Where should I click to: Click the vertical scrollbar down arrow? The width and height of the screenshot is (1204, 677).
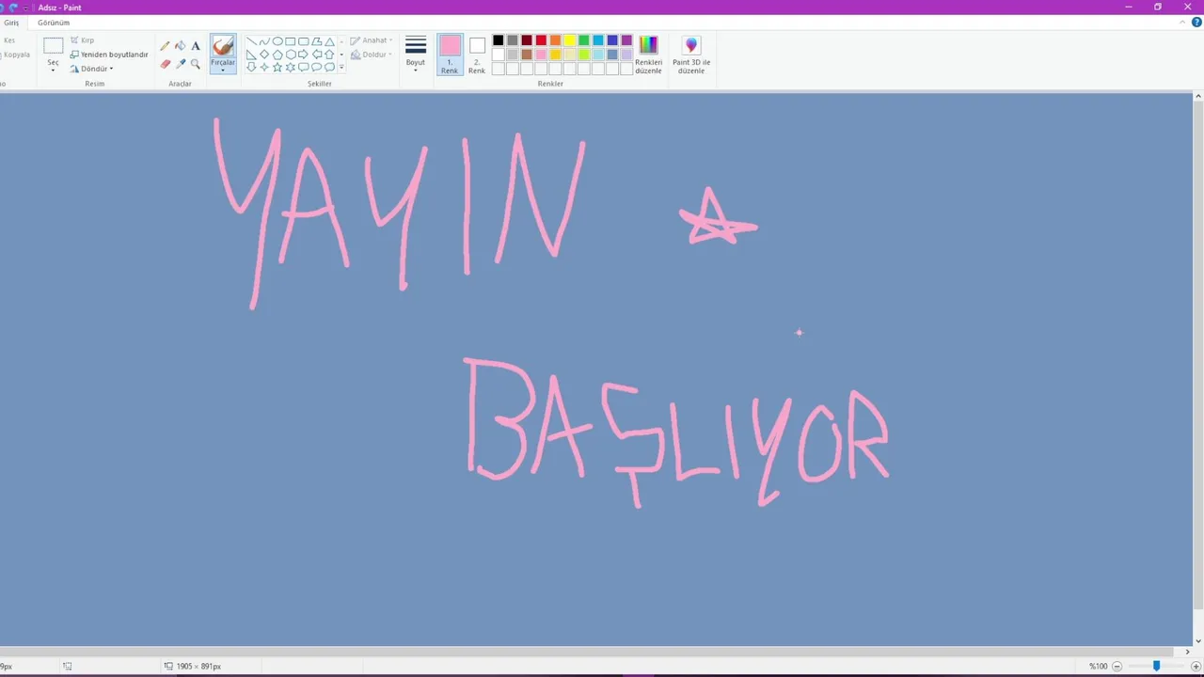[x=1197, y=641]
